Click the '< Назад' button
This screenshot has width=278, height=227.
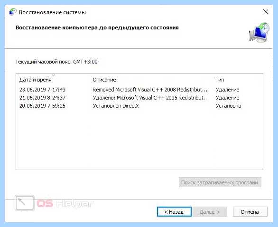click(174, 211)
